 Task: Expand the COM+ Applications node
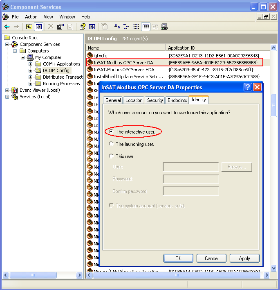click(x=31, y=64)
